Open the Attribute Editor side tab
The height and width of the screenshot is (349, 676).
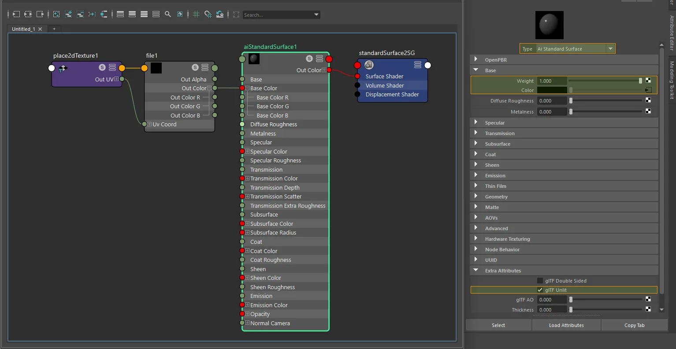tap(672, 33)
